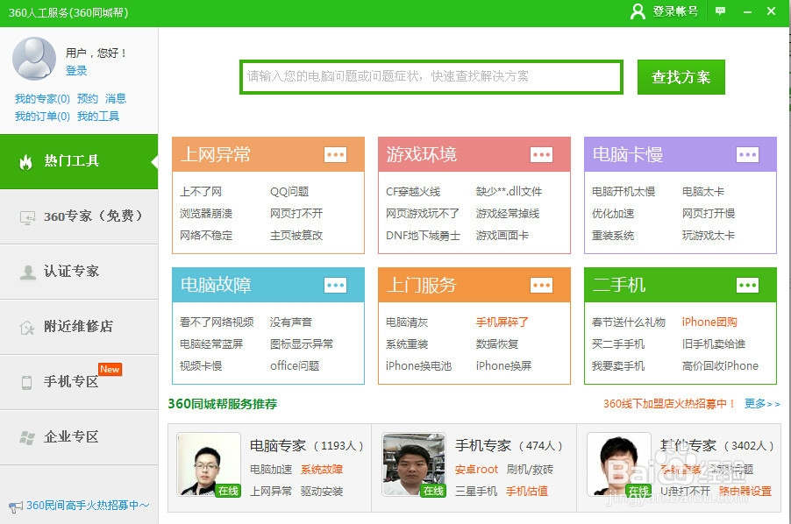
Task: Expand the 游戏环境 card options
Action: [x=541, y=153]
